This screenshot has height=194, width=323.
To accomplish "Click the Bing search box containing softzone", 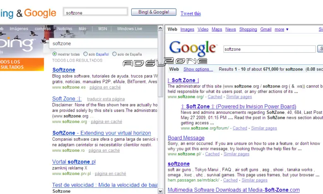I will tap(104, 43).
